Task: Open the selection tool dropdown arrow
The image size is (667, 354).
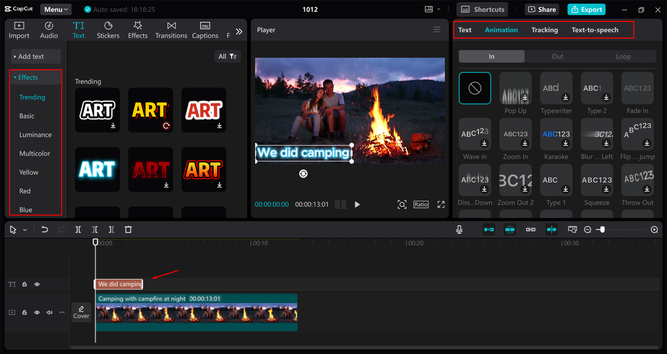Action: (25, 230)
